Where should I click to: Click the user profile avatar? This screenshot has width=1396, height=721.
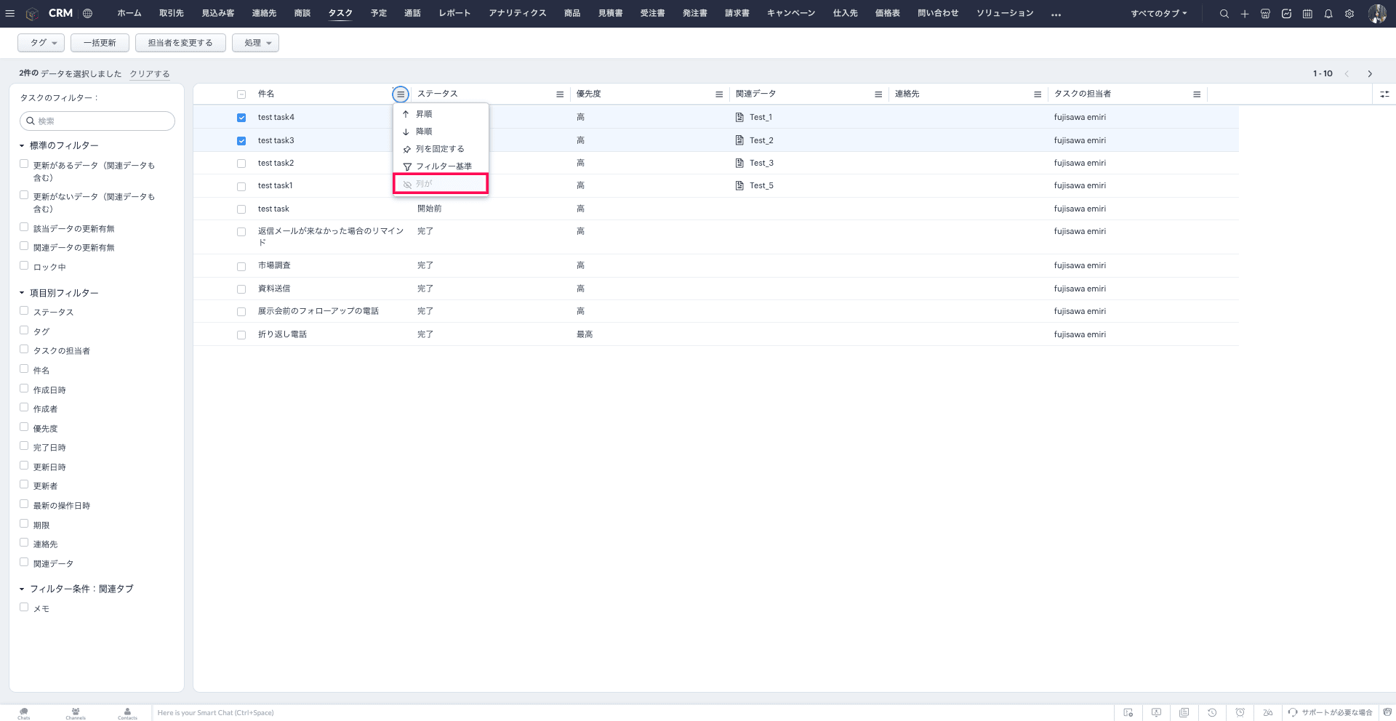pos(1377,14)
